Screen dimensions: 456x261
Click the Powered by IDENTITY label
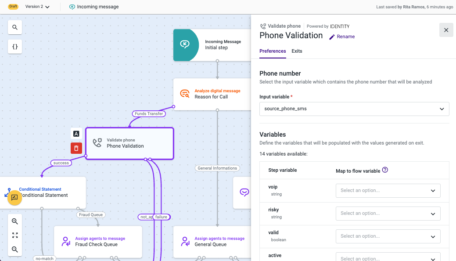coord(328,26)
